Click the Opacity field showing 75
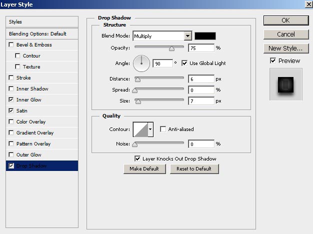Image resolution: width=313 pixels, height=234 pixels. coord(201,48)
